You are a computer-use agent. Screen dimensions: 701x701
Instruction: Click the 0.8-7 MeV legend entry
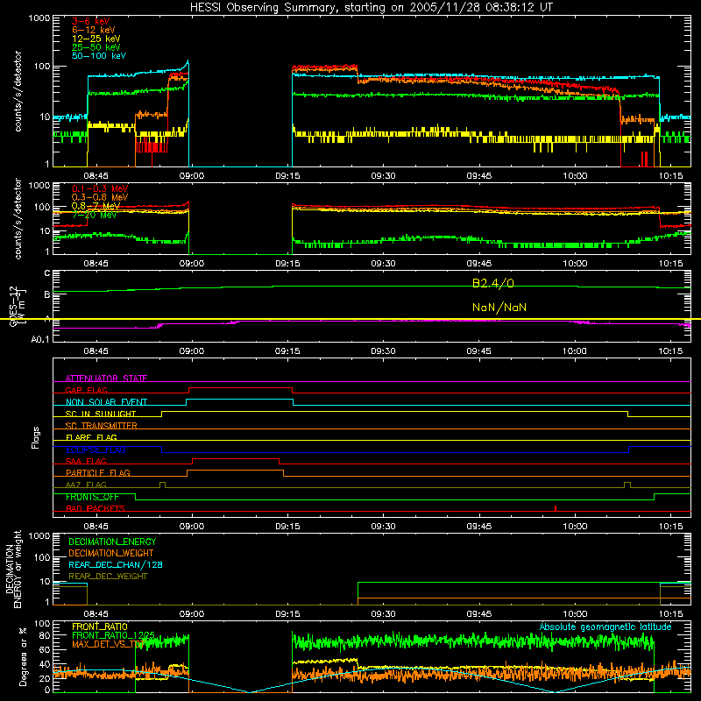pyautogui.click(x=96, y=206)
